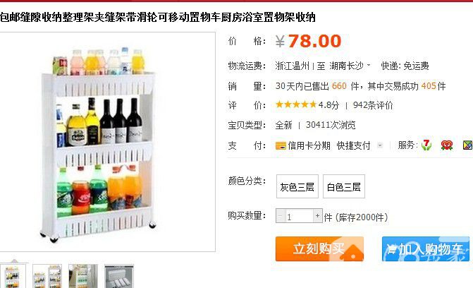Click the 7-day return service icon

click(x=426, y=145)
